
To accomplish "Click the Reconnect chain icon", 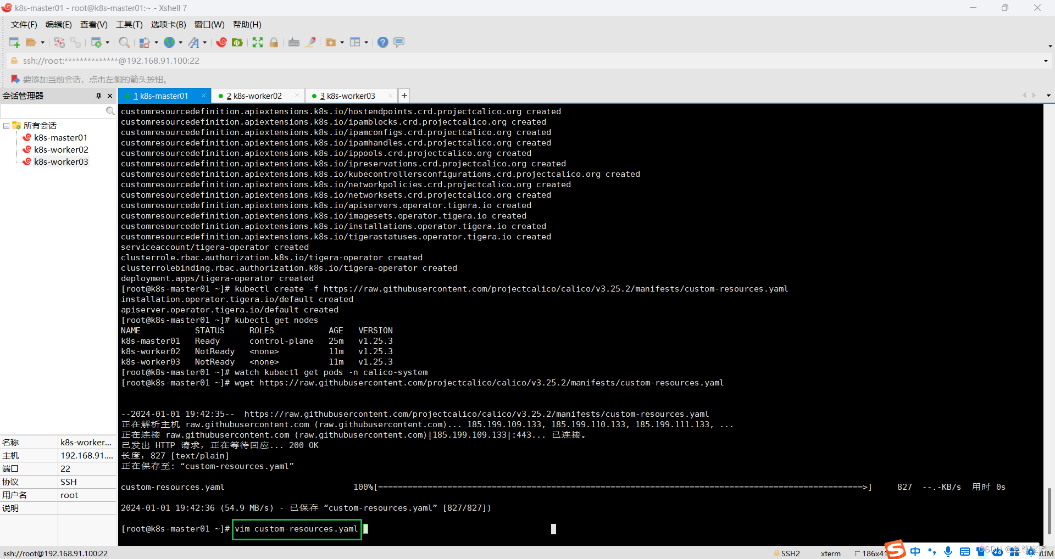I will coord(75,42).
